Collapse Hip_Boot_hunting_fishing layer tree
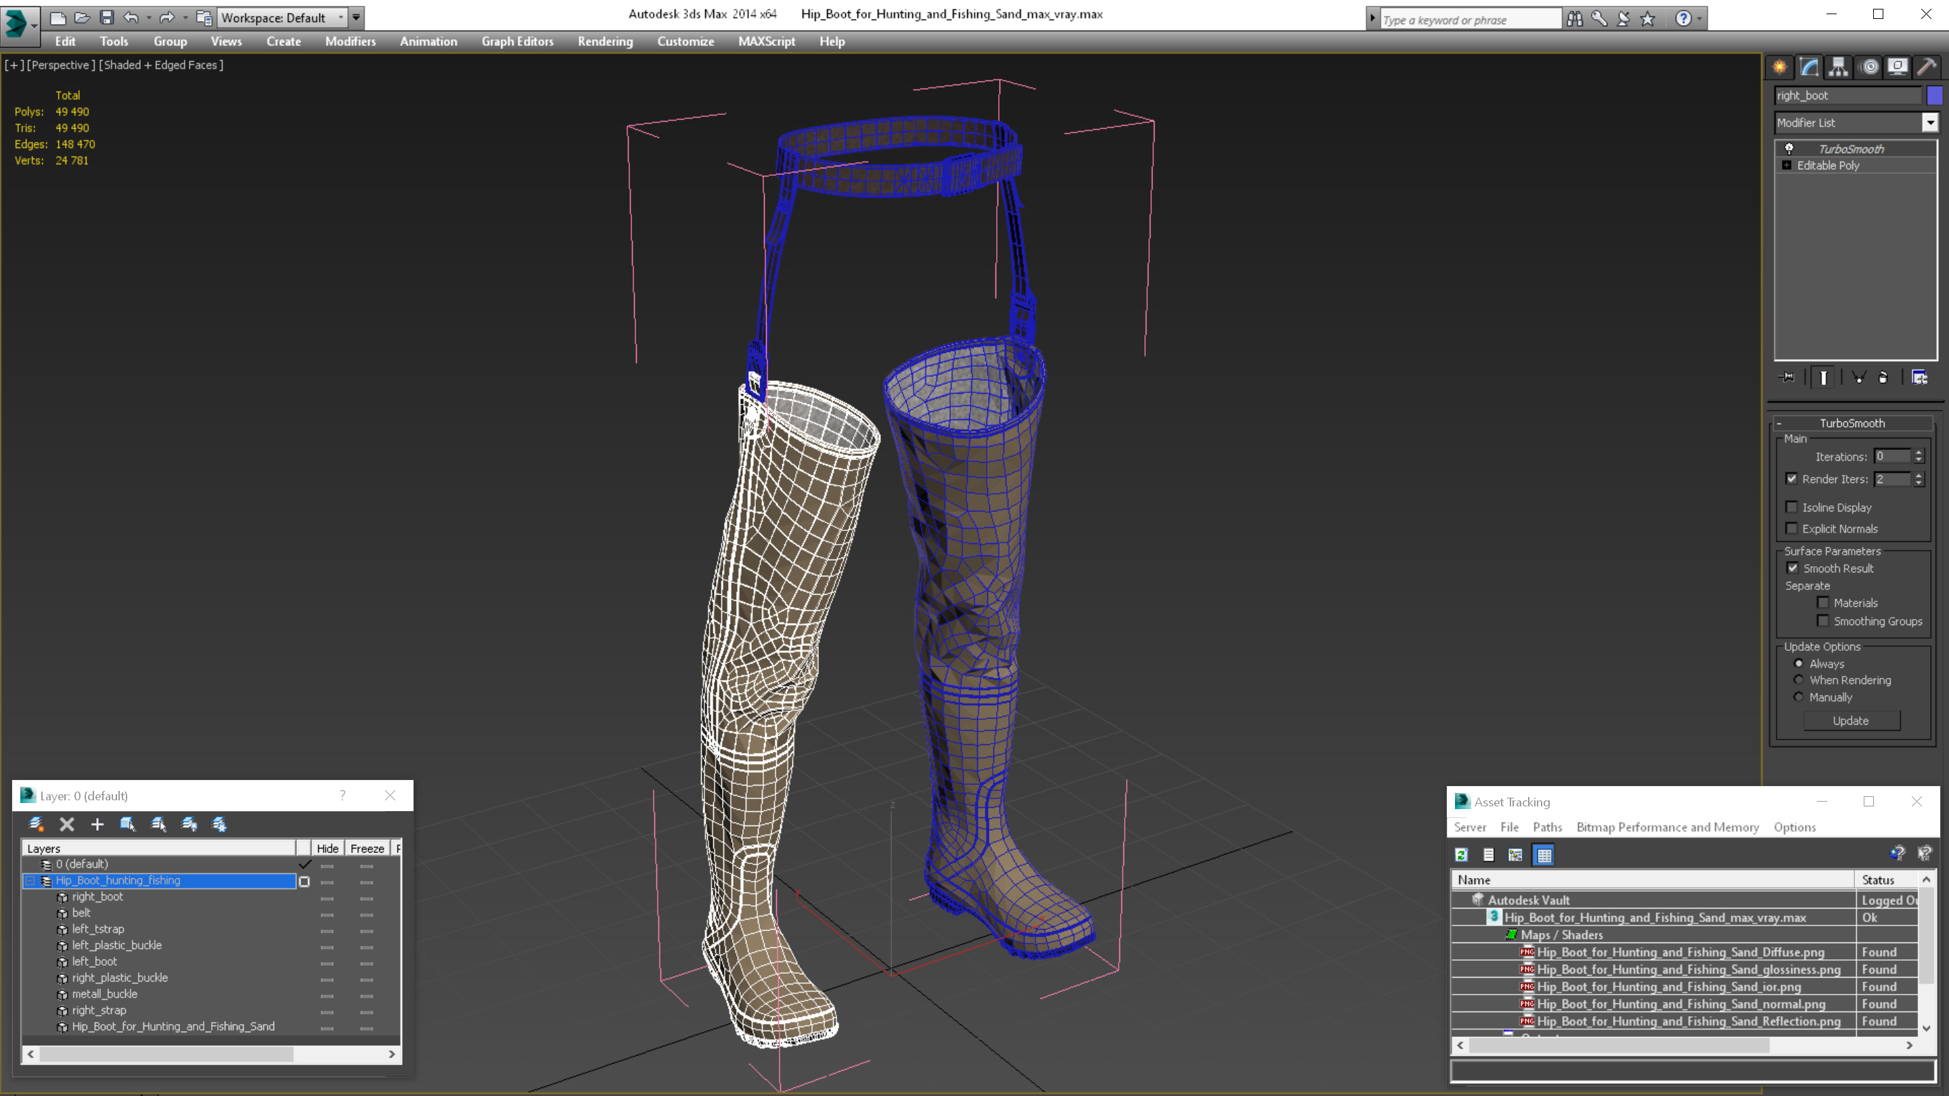This screenshot has width=1949, height=1096. pyautogui.click(x=30, y=880)
